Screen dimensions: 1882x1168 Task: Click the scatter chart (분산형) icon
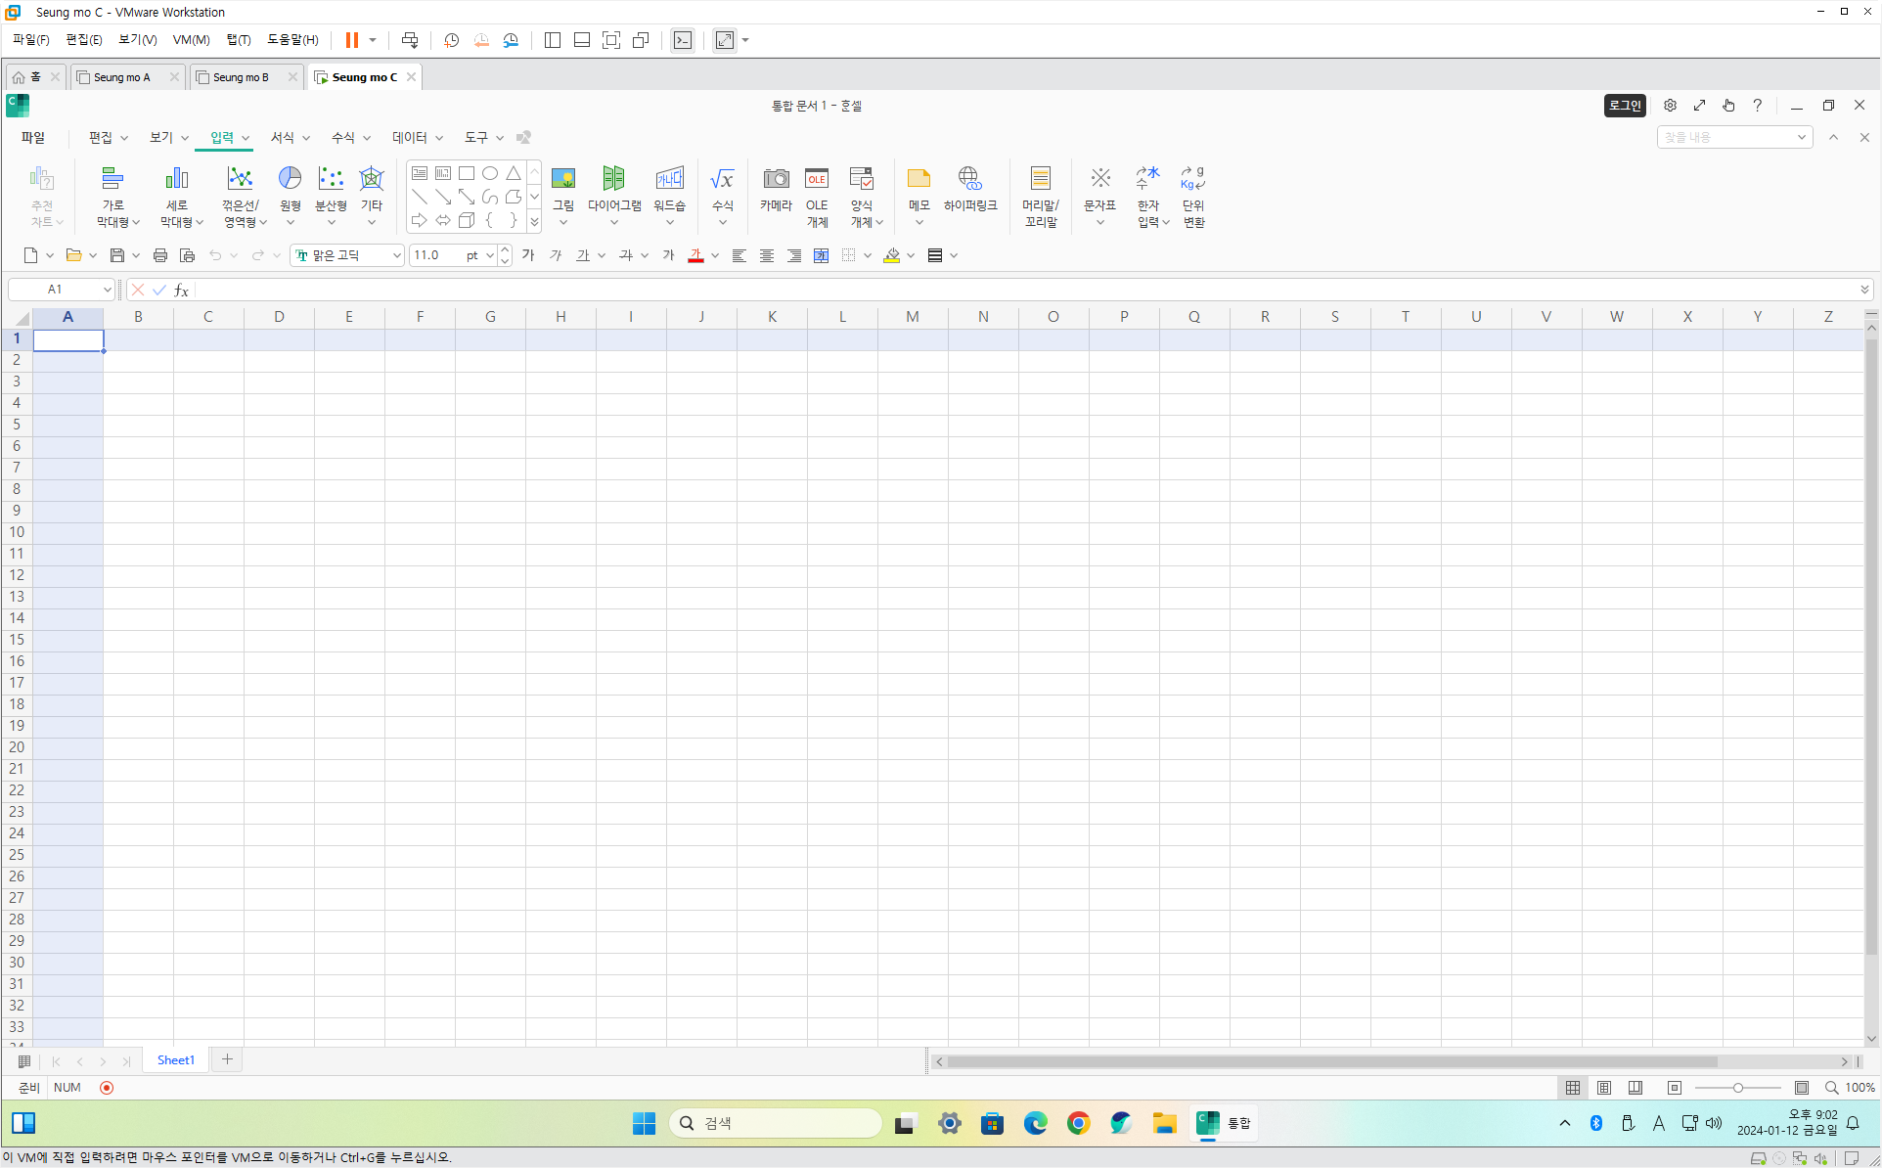[331, 179]
